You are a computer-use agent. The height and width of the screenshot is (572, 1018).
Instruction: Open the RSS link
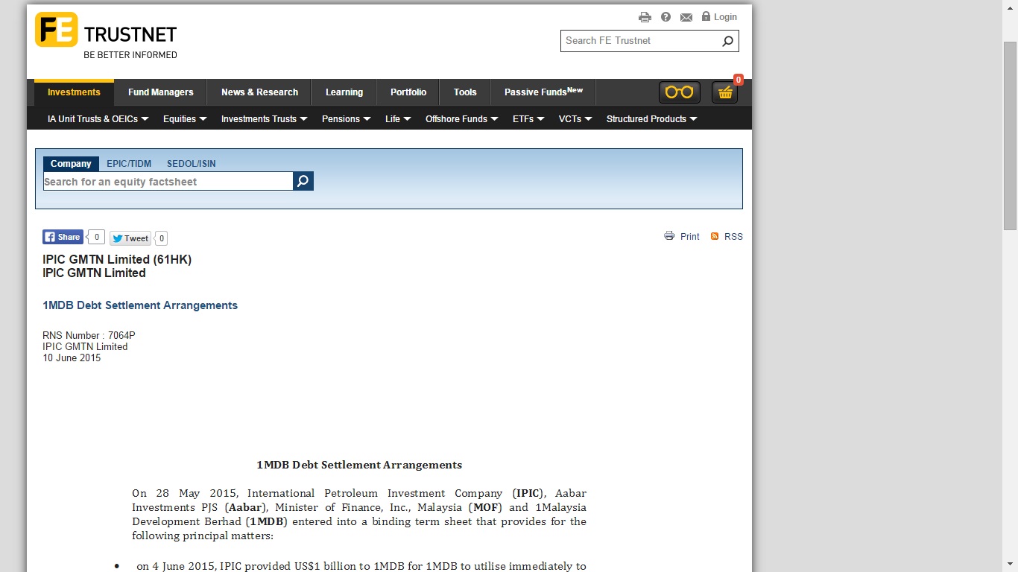point(733,237)
